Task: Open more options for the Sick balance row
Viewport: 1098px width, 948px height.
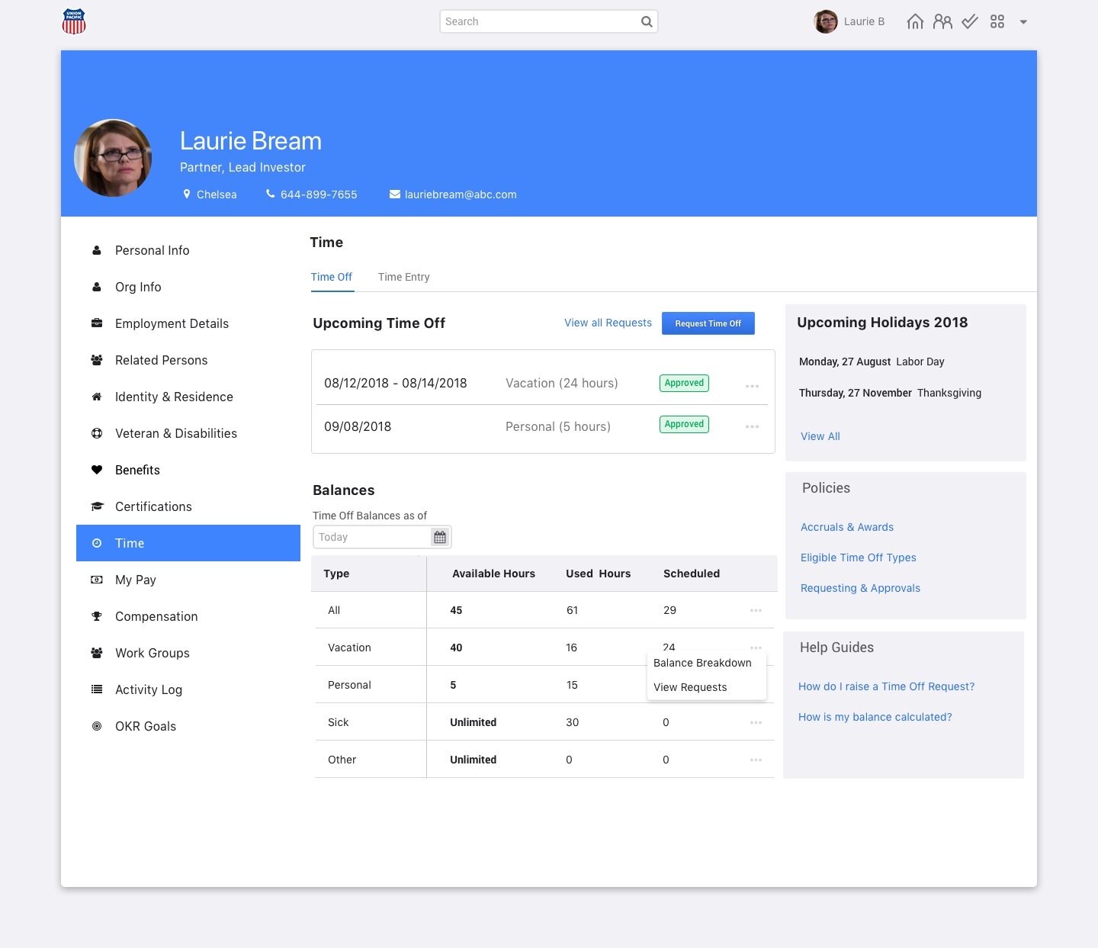Action: (x=756, y=722)
